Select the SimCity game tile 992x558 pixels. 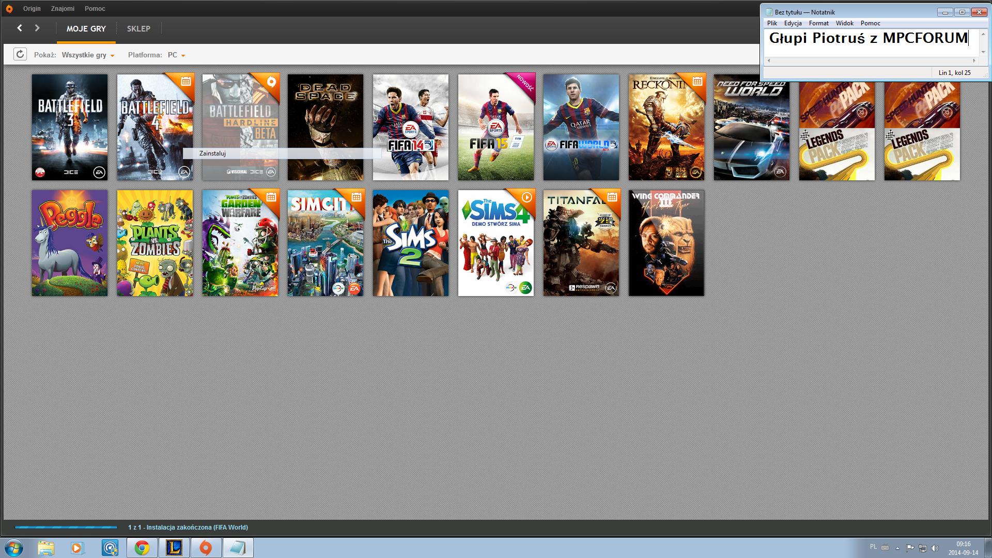coord(326,243)
